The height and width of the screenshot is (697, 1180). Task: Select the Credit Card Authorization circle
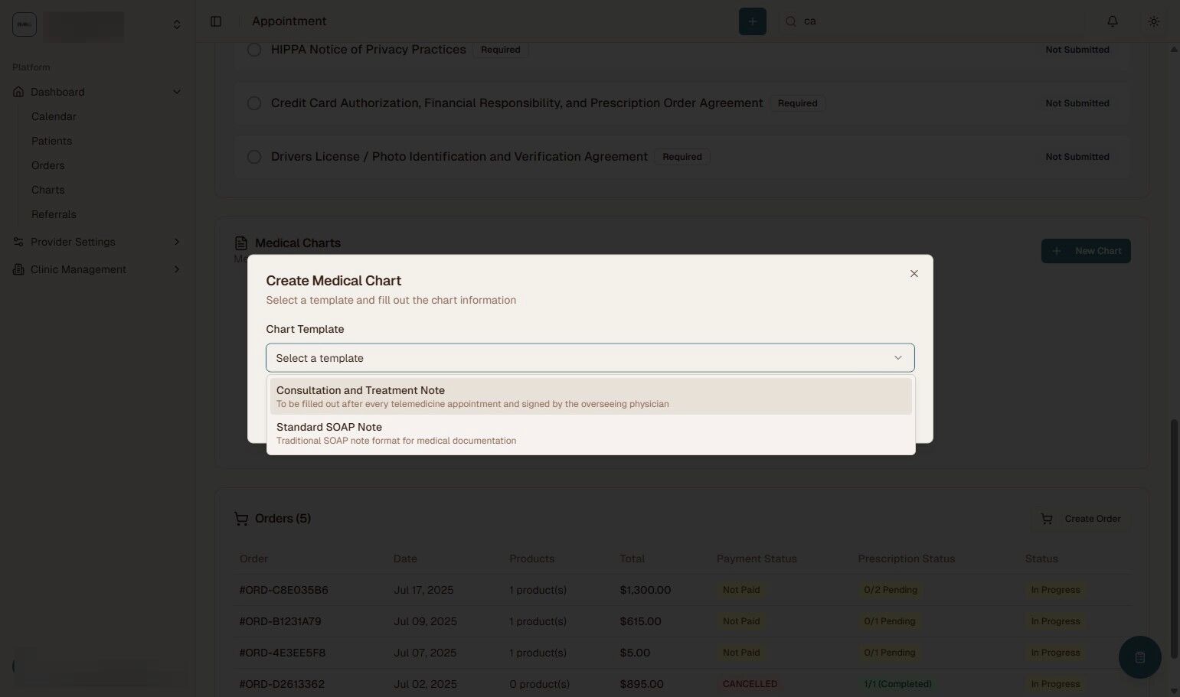(254, 103)
